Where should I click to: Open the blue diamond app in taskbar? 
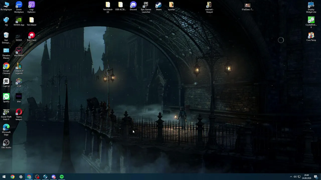point(45,177)
